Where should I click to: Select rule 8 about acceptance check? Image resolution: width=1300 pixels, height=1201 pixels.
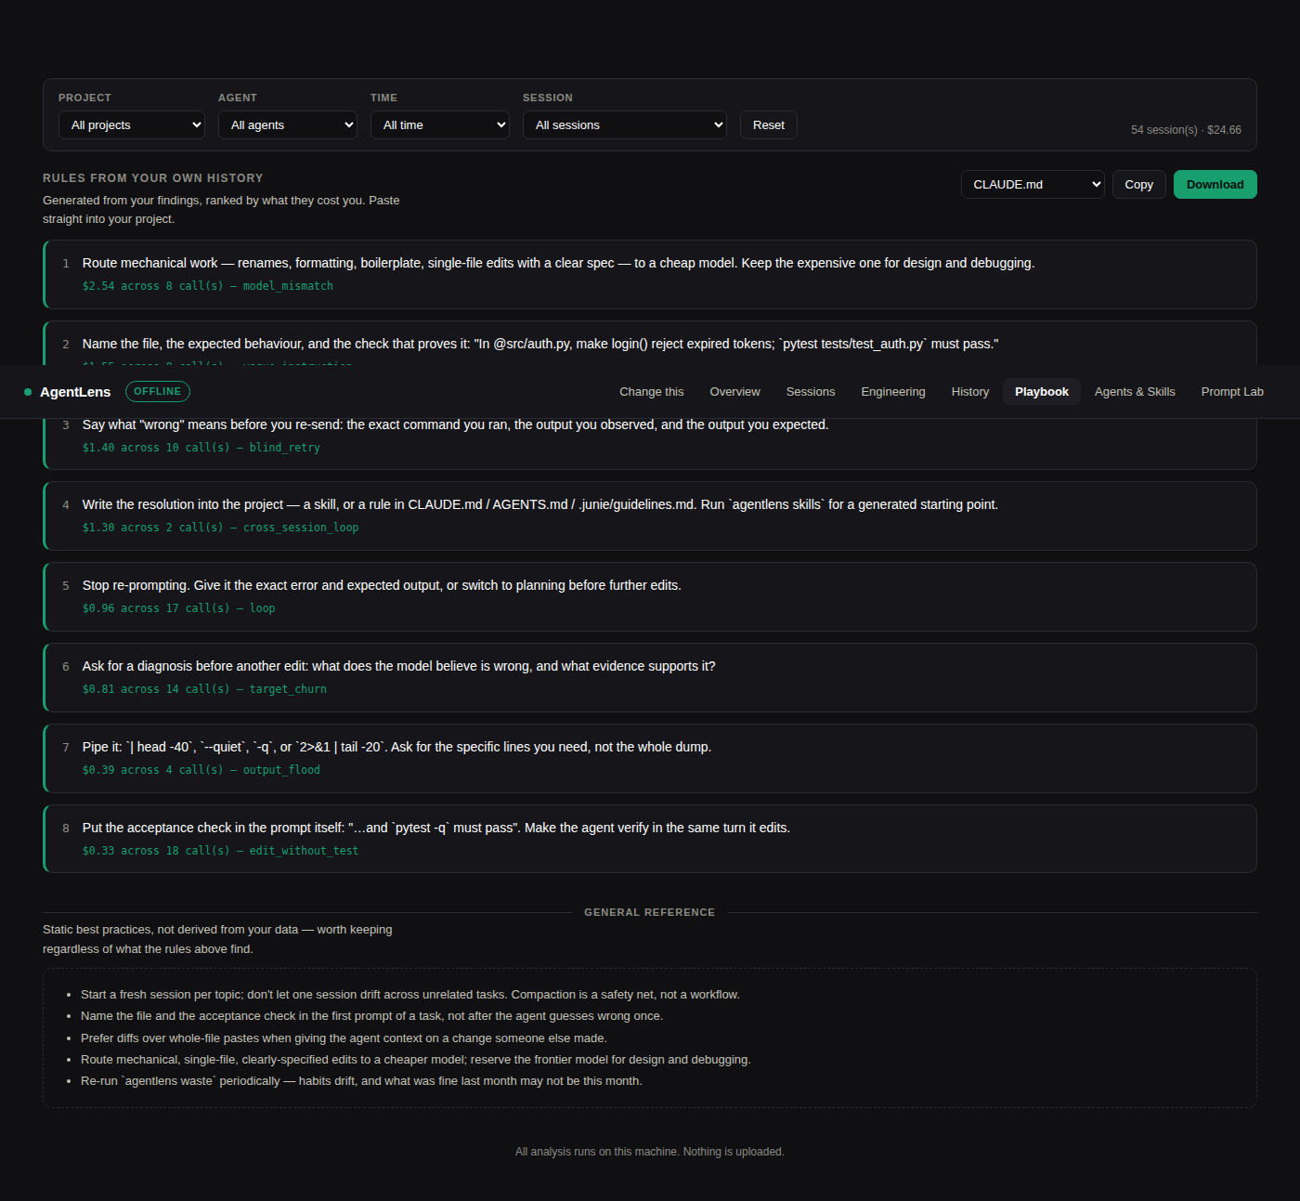pyautogui.click(x=650, y=839)
